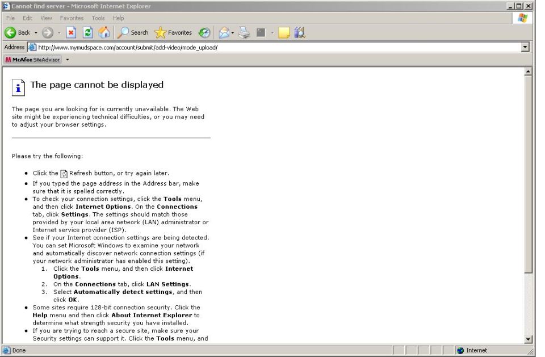Image resolution: width=545 pixels, height=357 pixels.
Task: Go to the Home page icon
Action: [103, 33]
